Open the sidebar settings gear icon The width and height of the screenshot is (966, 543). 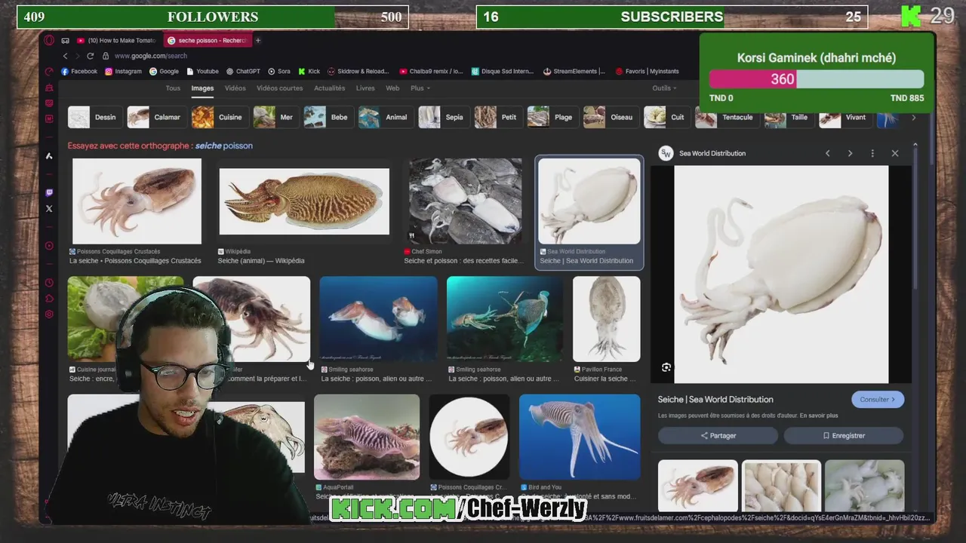[49, 314]
